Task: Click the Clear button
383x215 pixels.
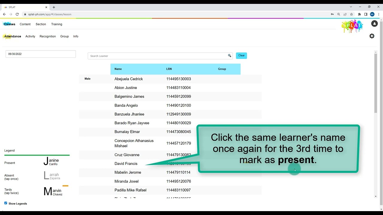Action: coord(241,56)
